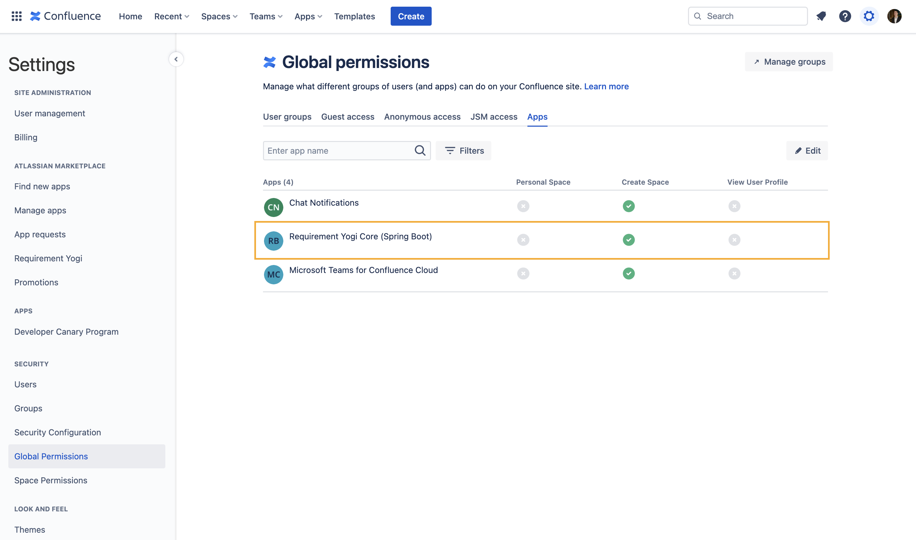Open Manage apps in the sidebar
916x540 pixels.
point(40,211)
